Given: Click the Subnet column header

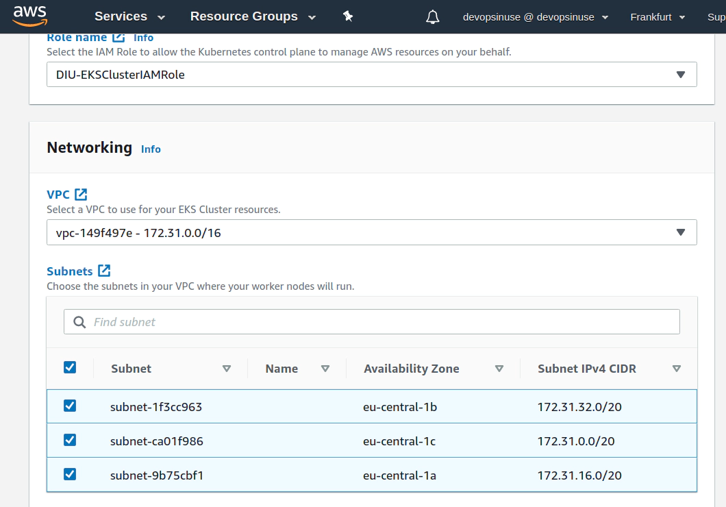Looking at the screenshot, I should point(131,369).
